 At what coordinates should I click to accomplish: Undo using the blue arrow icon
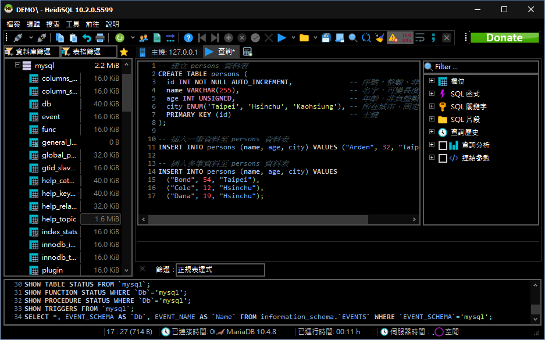click(x=87, y=38)
